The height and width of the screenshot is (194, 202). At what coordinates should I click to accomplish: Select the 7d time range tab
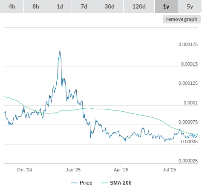tap(84, 6)
